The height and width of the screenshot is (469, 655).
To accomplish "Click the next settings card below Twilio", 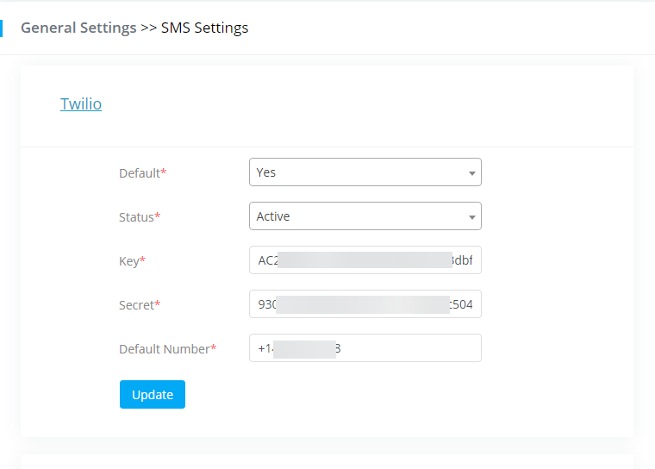I will [327, 461].
